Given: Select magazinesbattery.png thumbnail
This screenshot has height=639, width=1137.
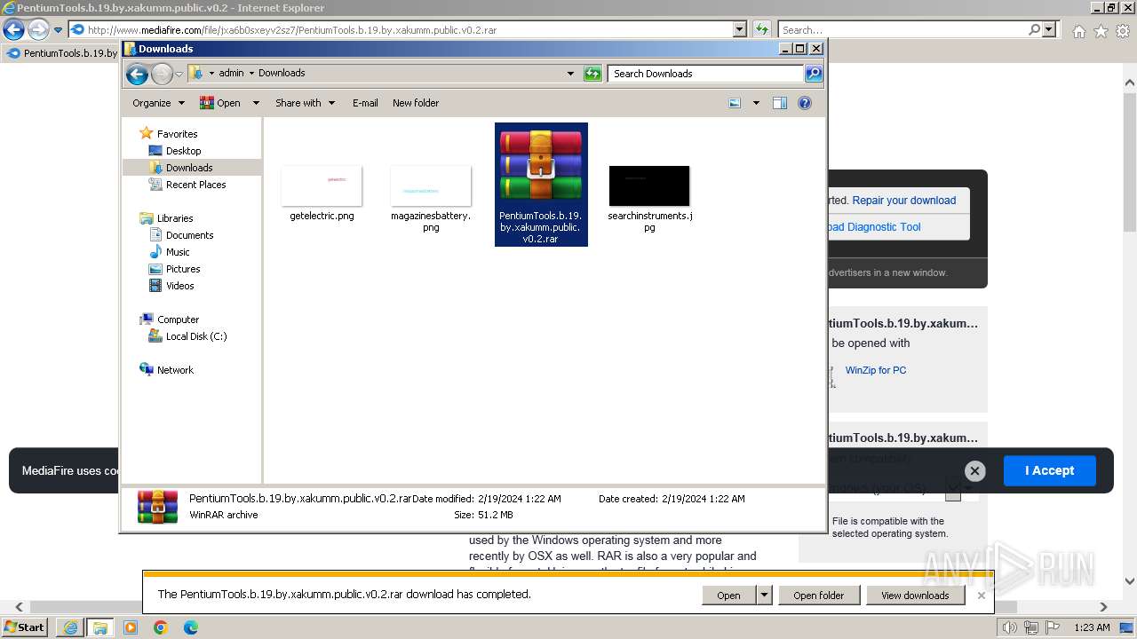Looking at the screenshot, I should 431,199.
